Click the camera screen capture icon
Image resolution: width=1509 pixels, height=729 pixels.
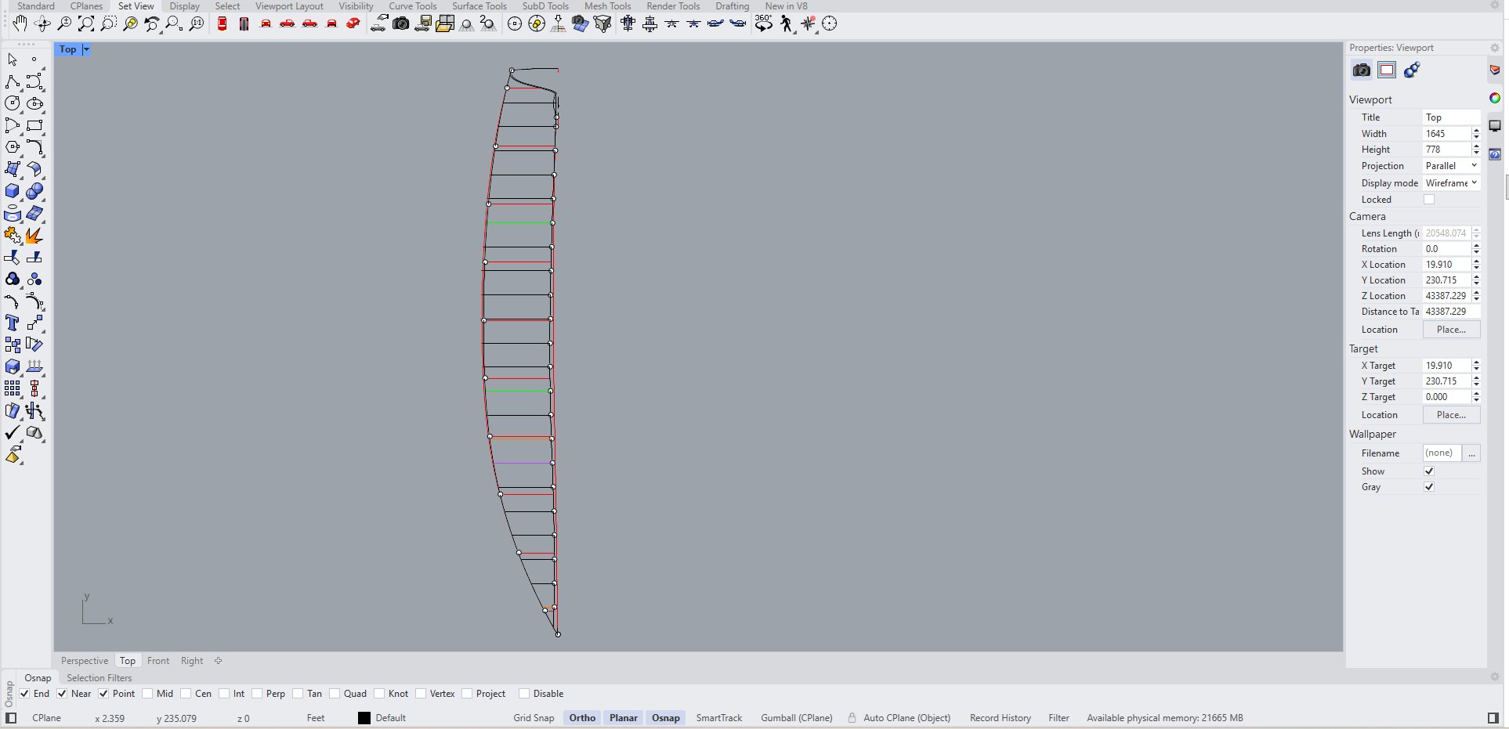coord(401,23)
